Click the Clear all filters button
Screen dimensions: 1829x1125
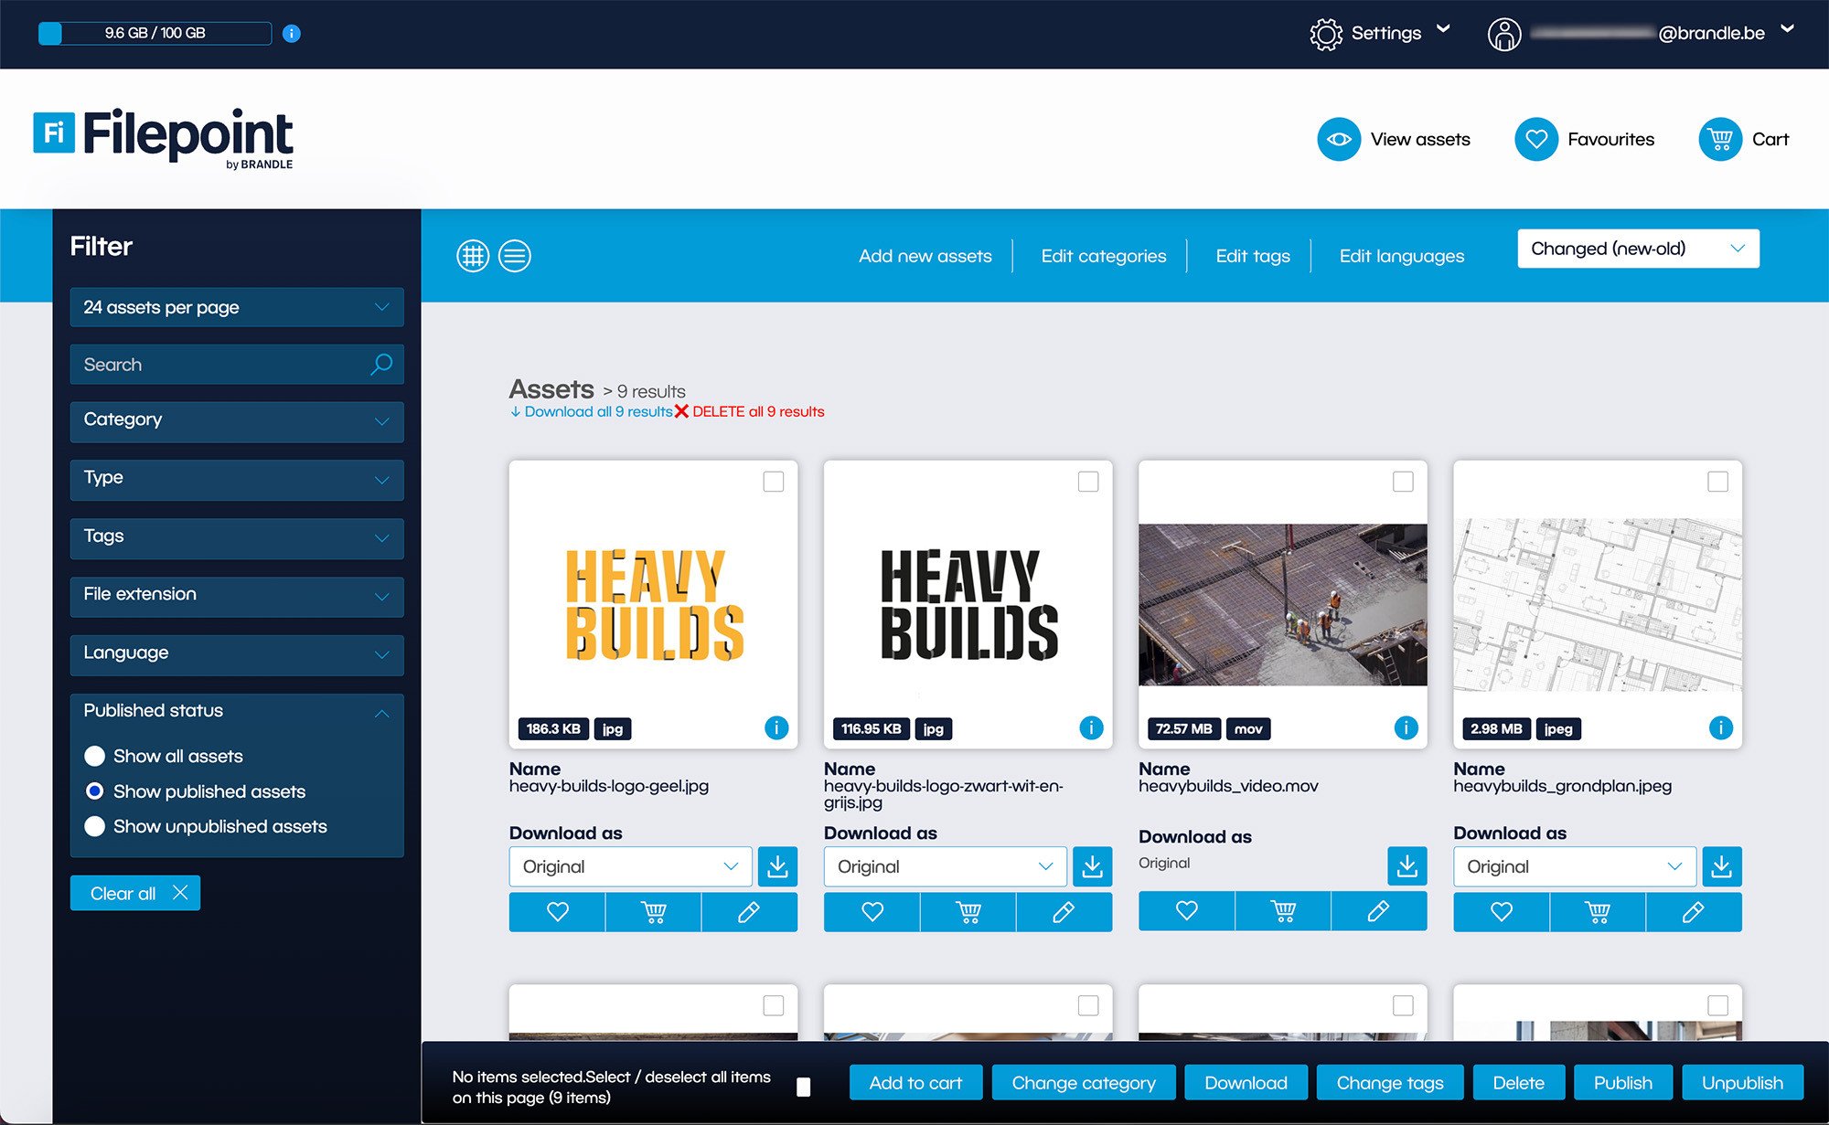135,894
